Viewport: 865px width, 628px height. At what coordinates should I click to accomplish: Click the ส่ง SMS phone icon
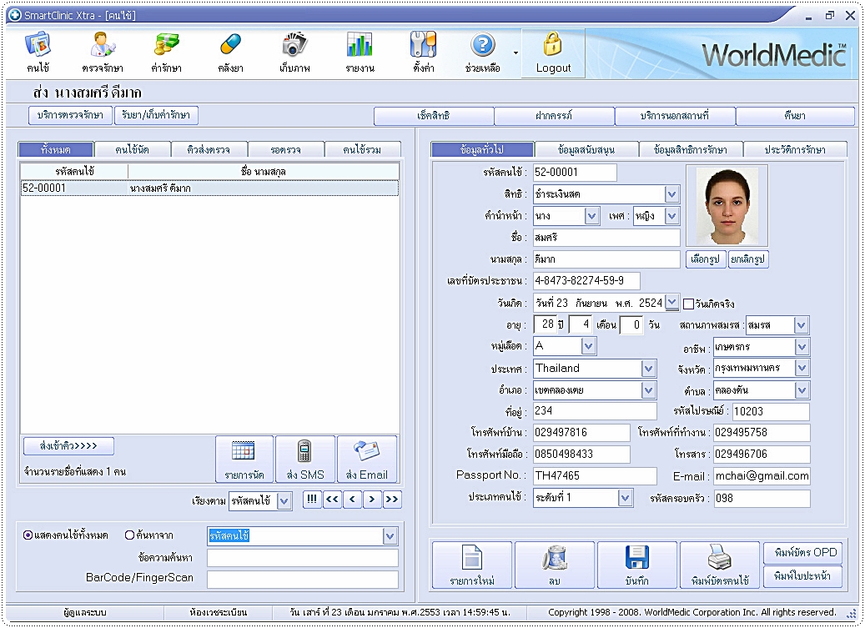tap(305, 460)
